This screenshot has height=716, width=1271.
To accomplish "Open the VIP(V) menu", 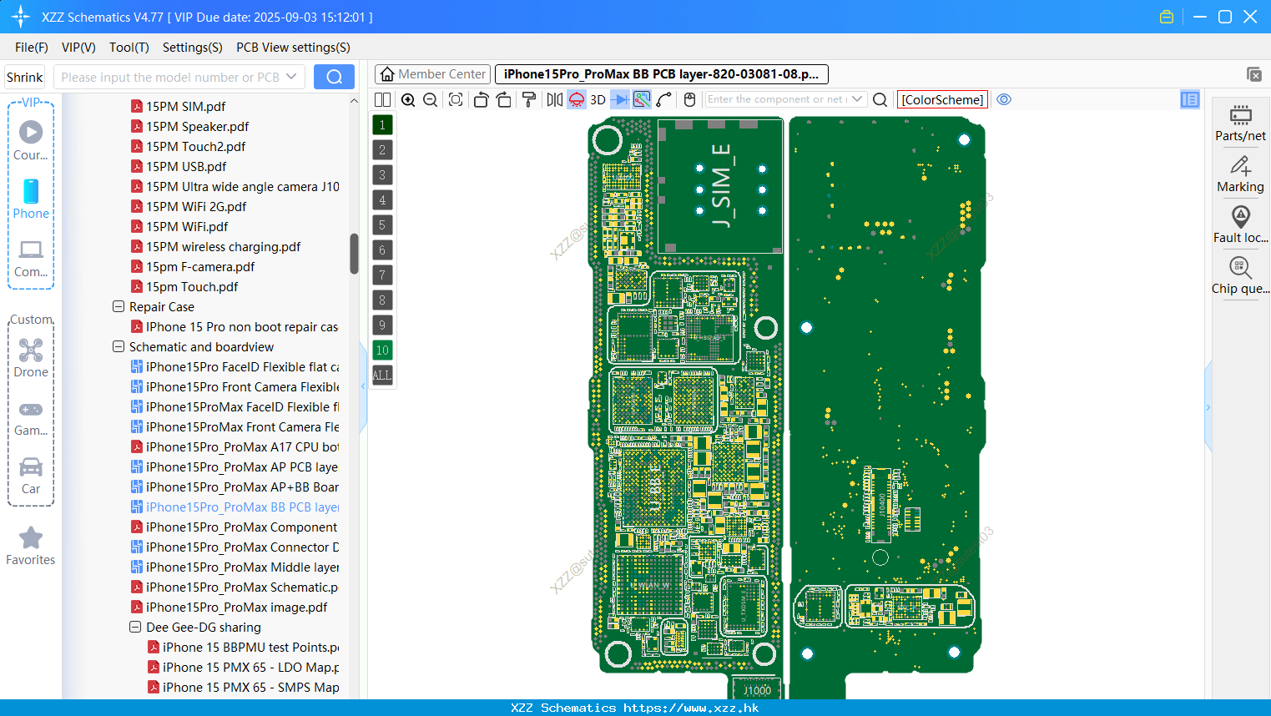I will click(x=78, y=48).
